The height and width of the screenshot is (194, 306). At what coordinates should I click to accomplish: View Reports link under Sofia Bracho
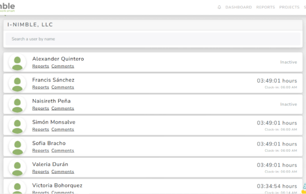coord(41,151)
